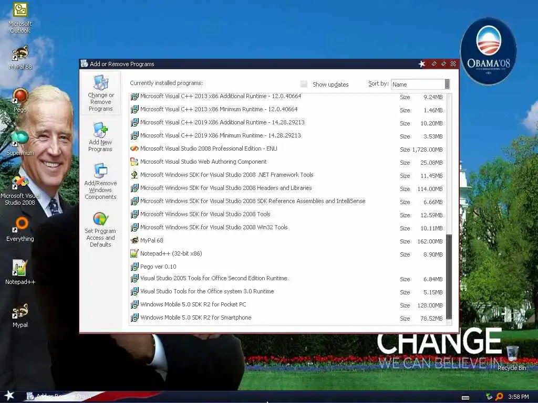The width and height of the screenshot is (538, 403).
Task: Select the Notepad++ desktop shortcut
Action: [x=20, y=272]
